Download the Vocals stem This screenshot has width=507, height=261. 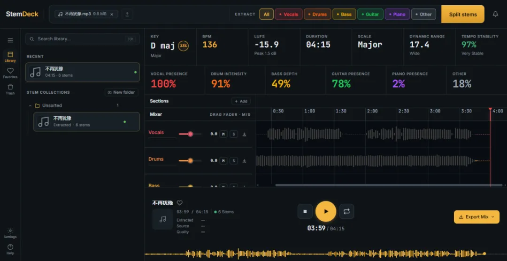pyautogui.click(x=244, y=134)
